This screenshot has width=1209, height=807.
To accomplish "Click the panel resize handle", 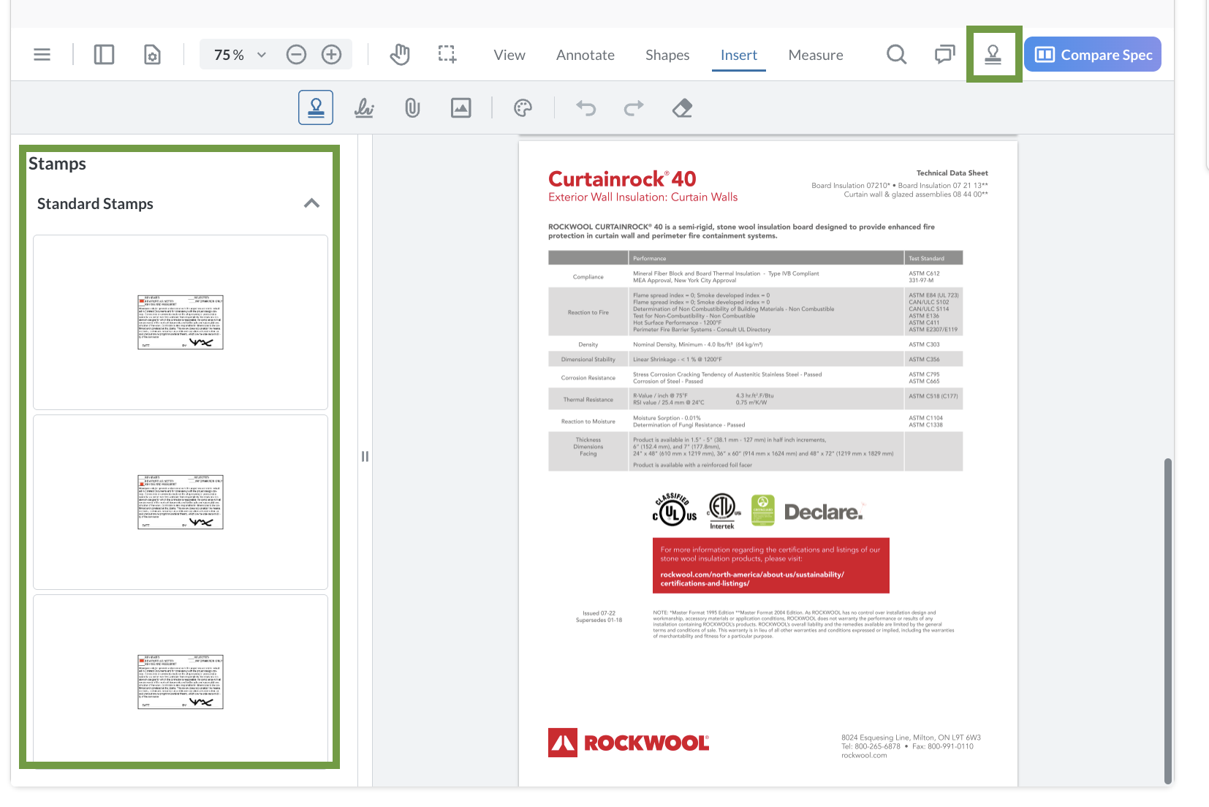I will click(x=365, y=456).
